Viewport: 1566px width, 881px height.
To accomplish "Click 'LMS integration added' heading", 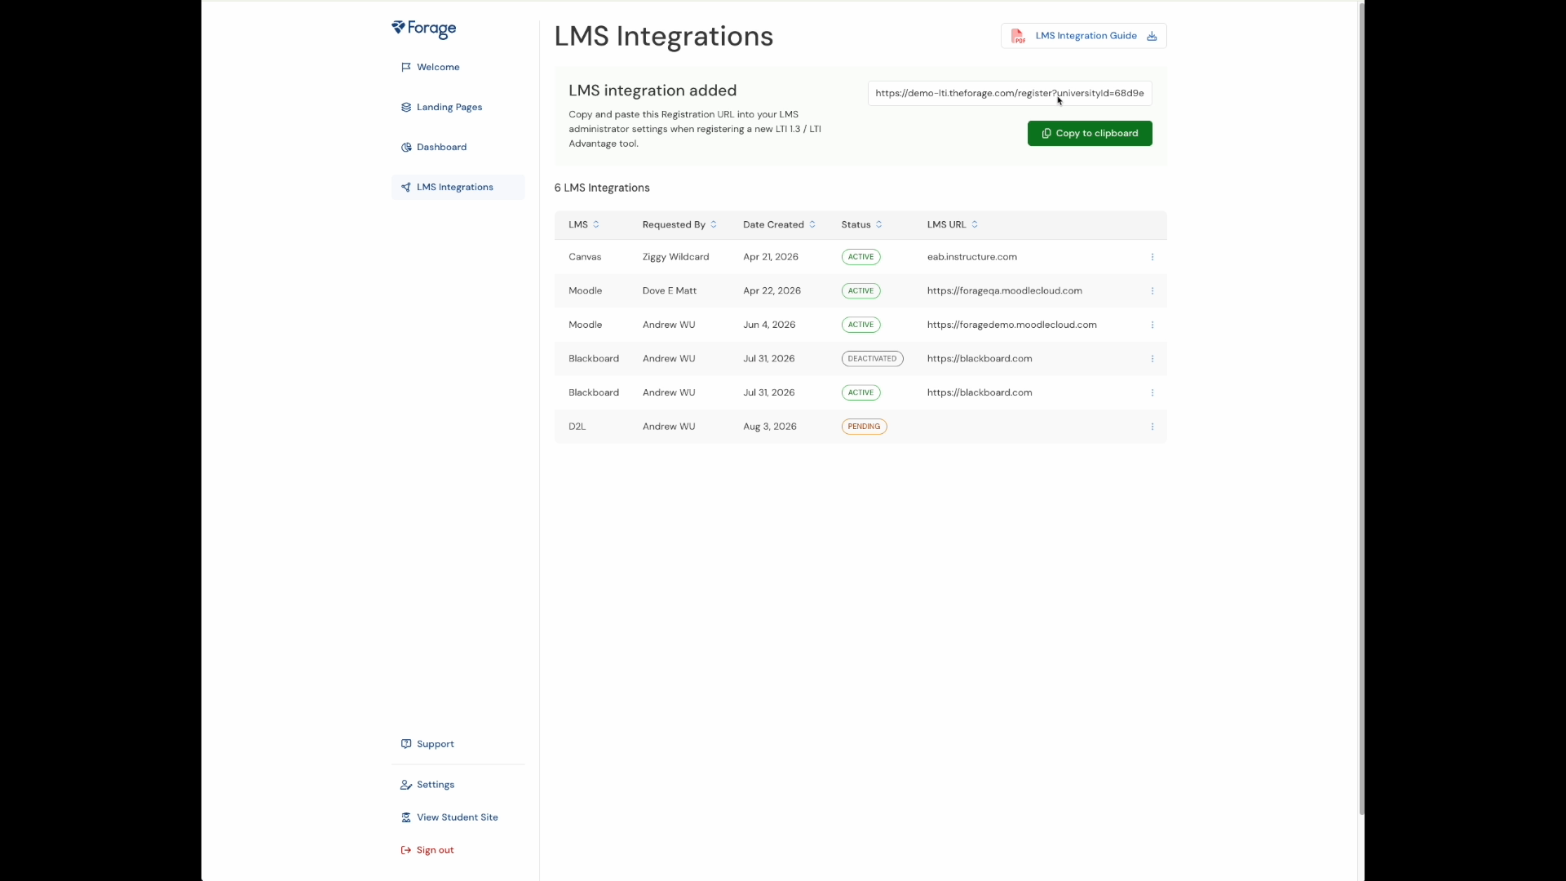I will point(652,91).
